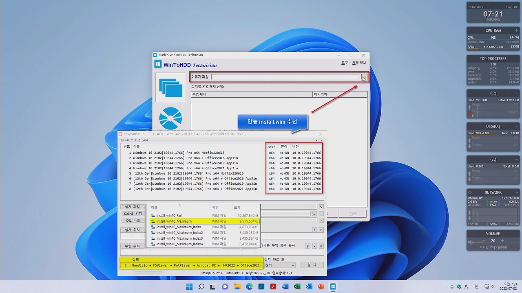Click the image file path input field

coord(285,77)
